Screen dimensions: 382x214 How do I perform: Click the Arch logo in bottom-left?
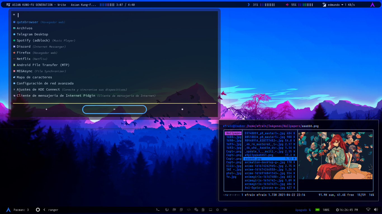pyautogui.click(x=8, y=210)
